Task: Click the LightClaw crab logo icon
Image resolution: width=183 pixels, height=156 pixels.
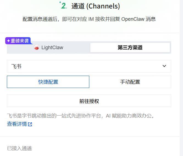Action: coord(37,47)
